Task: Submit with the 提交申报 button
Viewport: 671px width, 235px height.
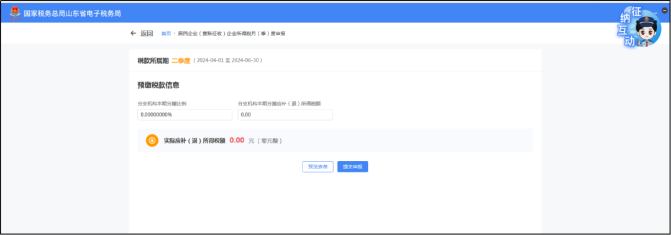Action: [x=353, y=167]
